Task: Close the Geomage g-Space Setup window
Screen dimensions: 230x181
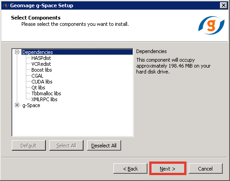Action: (224, 5)
